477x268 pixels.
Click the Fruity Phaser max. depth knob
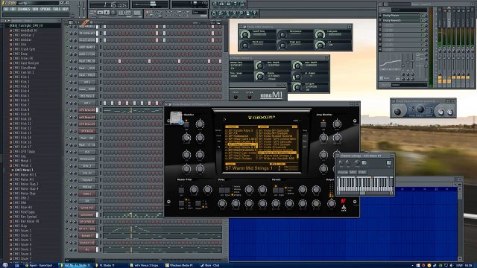click(297, 66)
